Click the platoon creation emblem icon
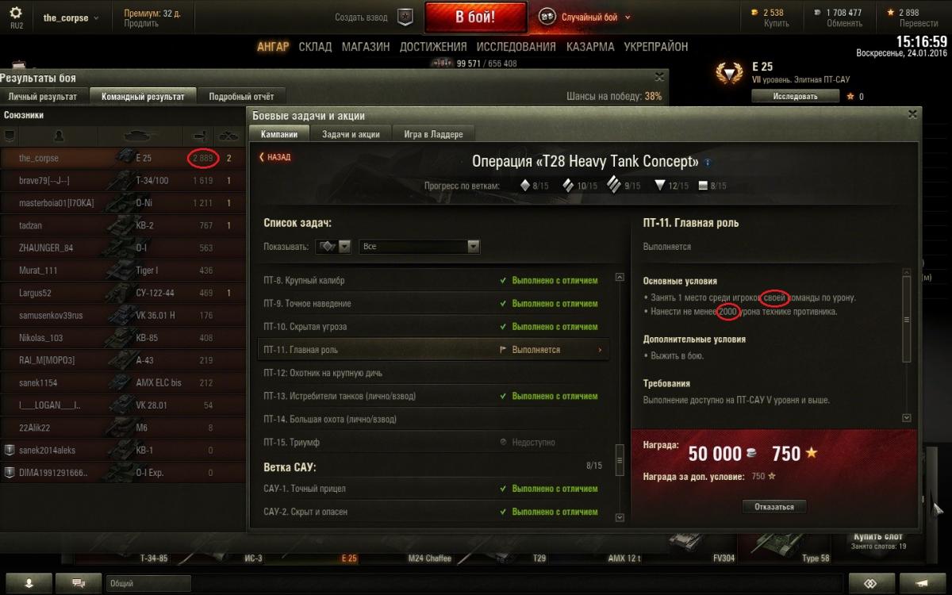 click(x=405, y=17)
